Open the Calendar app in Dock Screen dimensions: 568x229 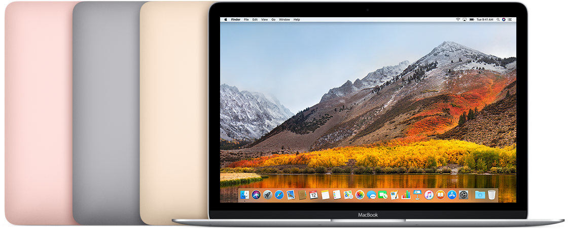314,195
